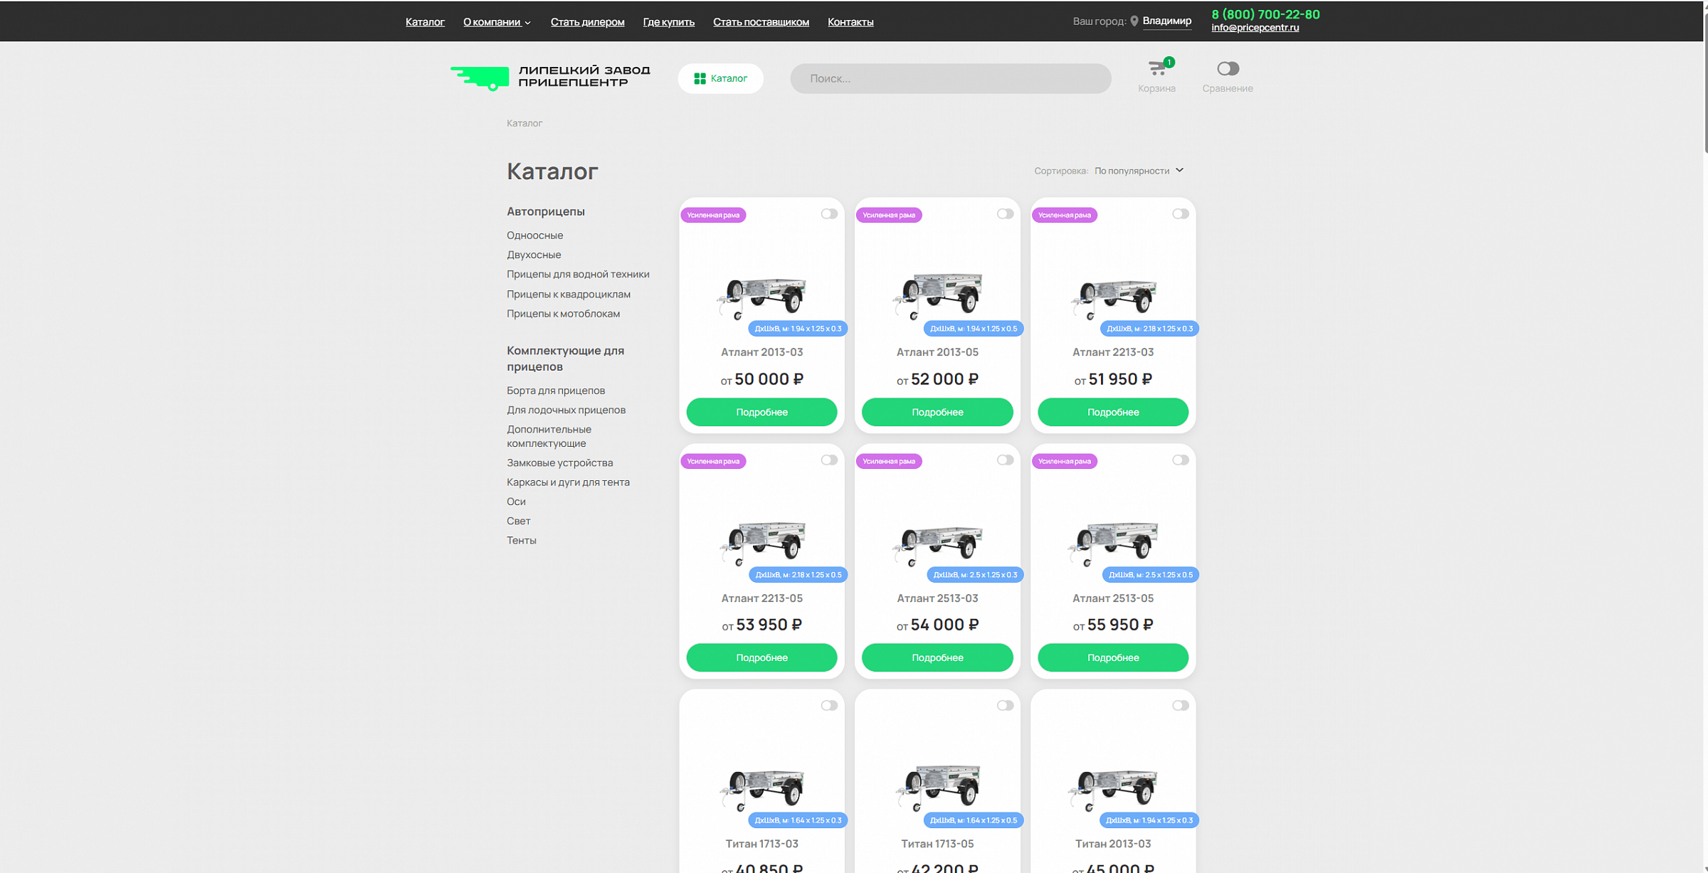Click the dimensions badge on Титан 1713-03

tap(798, 820)
